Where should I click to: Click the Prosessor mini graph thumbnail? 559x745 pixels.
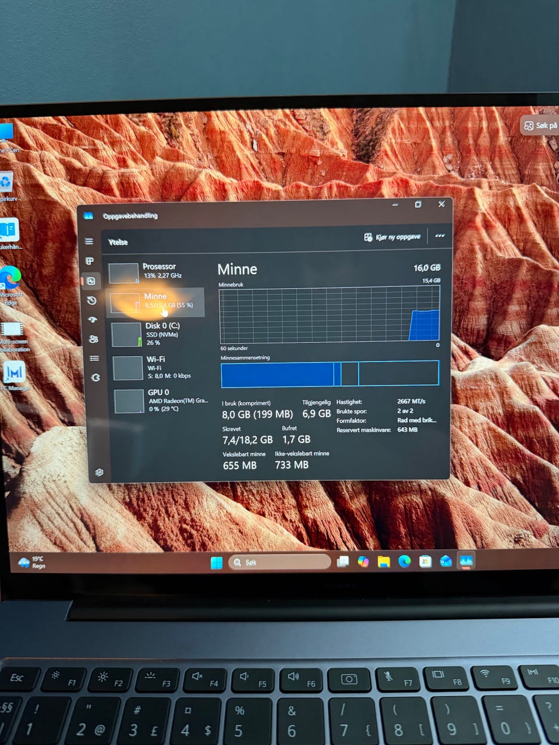(x=123, y=273)
